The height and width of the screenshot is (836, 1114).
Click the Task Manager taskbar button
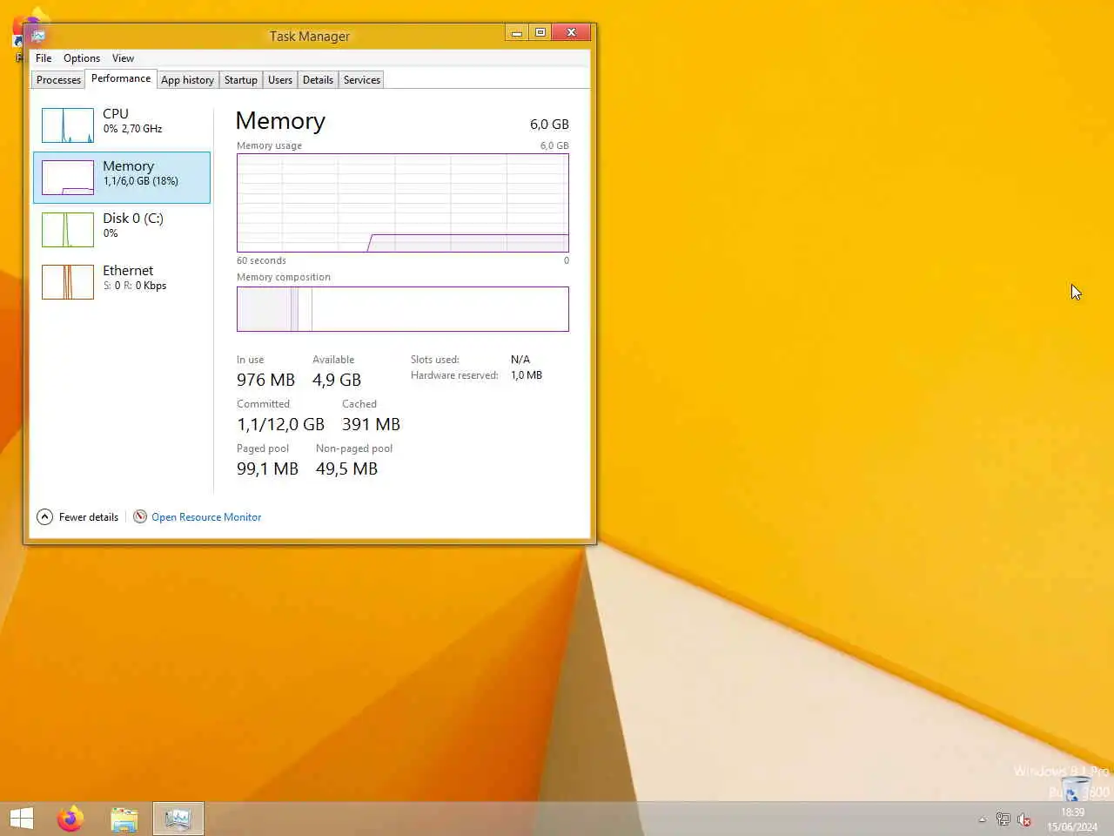click(178, 819)
